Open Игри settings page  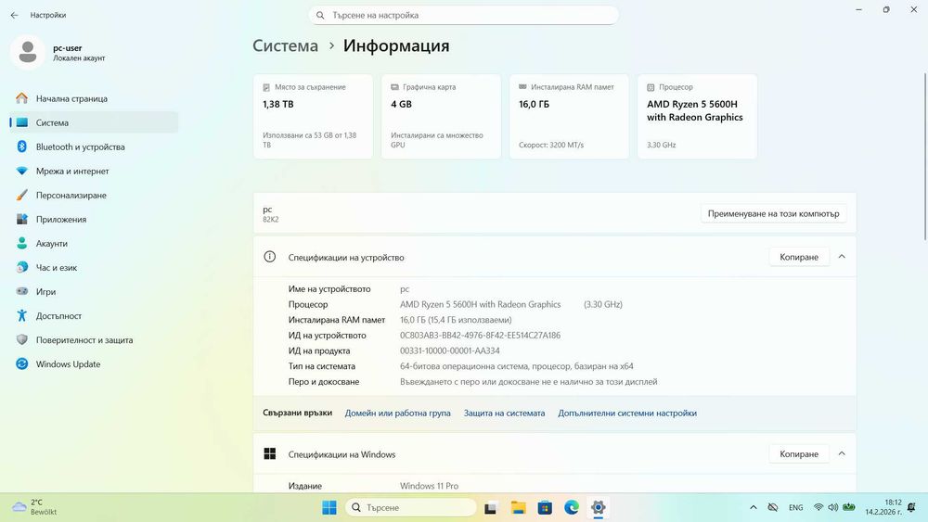94,292
